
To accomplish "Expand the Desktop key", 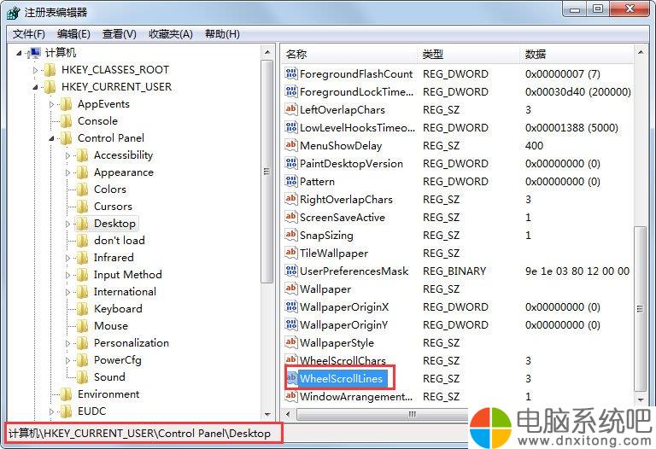I will pyautogui.click(x=68, y=224).
